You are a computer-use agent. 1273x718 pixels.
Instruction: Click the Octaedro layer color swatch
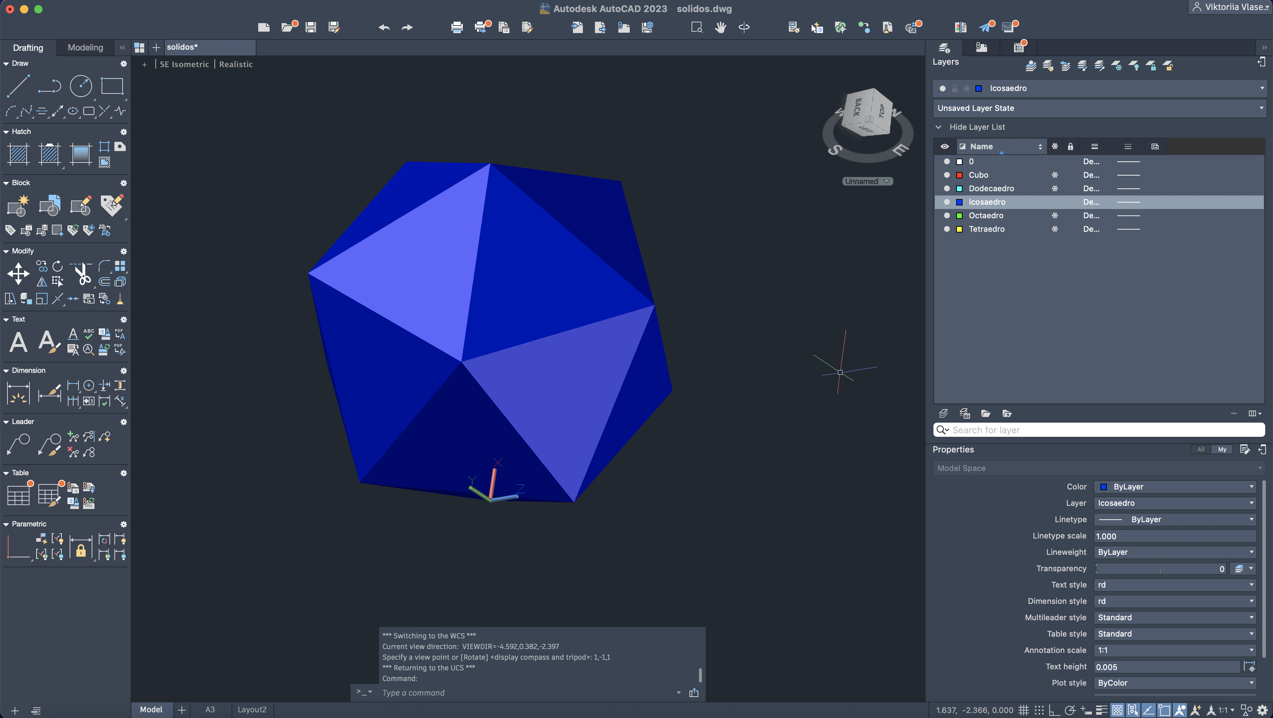(959, 216)
